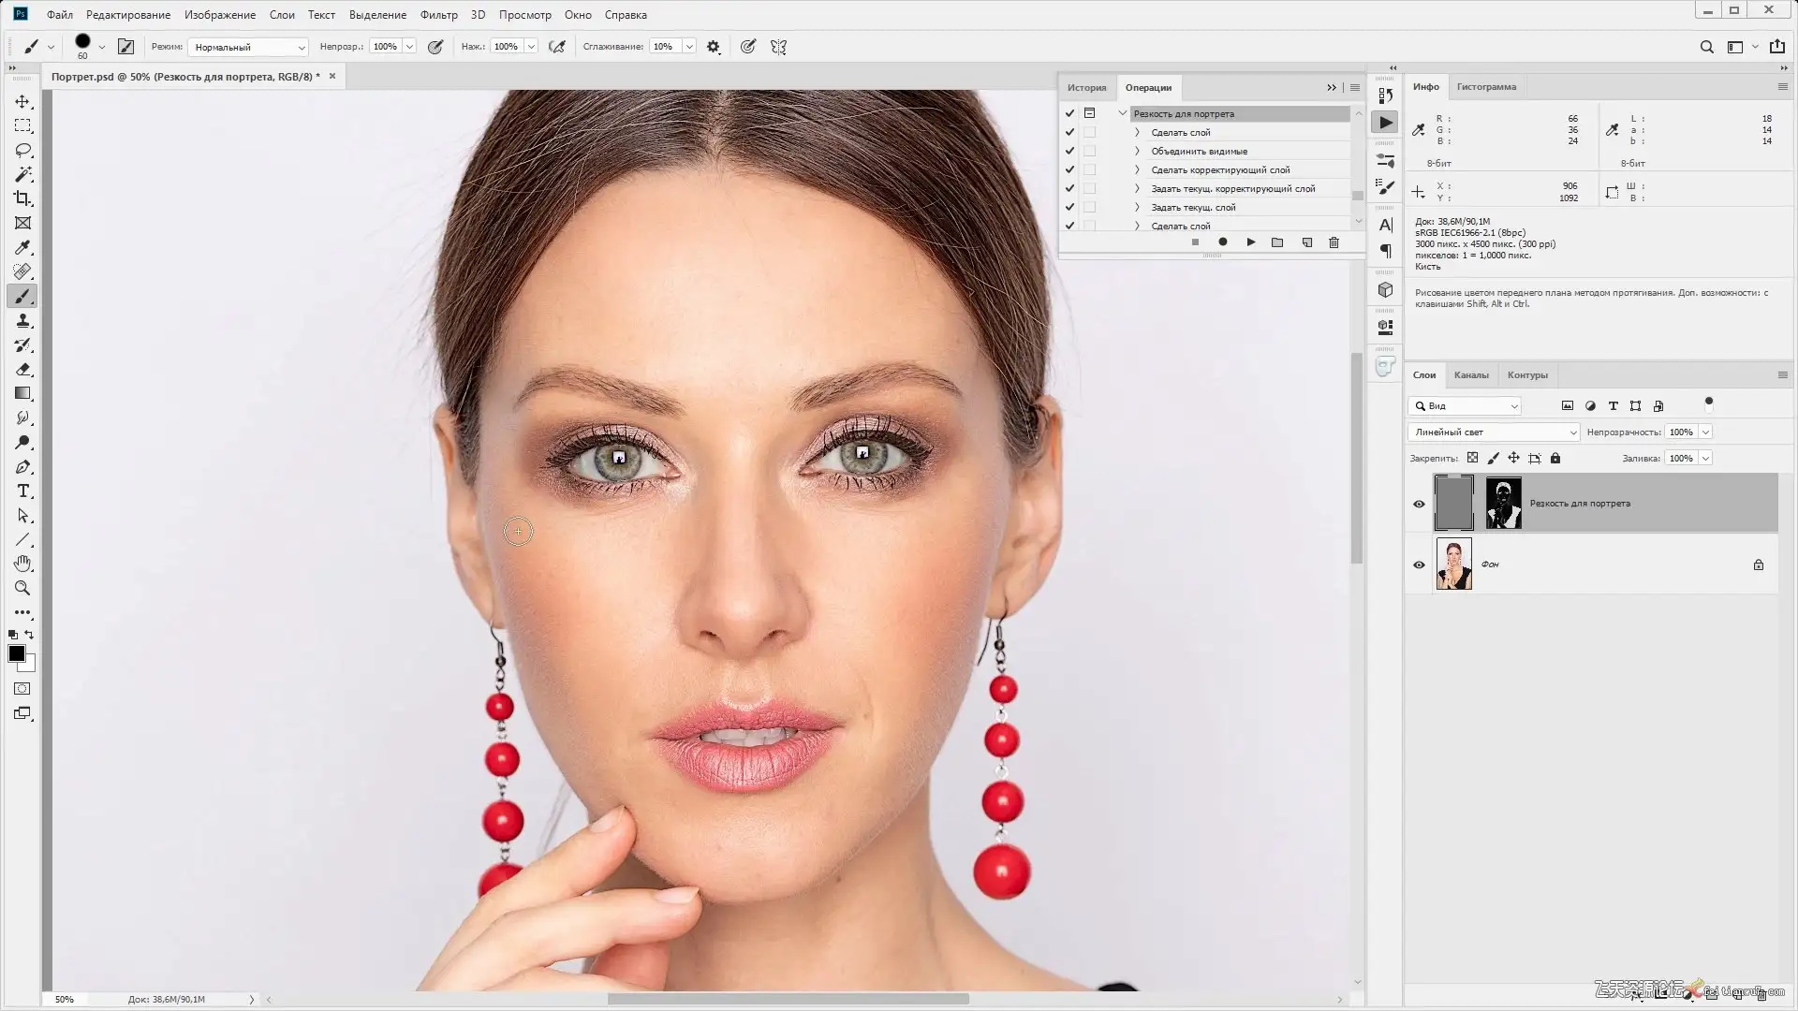Select the Eraser tool
Screen dimensions: 1798x1011
(23, 370)
